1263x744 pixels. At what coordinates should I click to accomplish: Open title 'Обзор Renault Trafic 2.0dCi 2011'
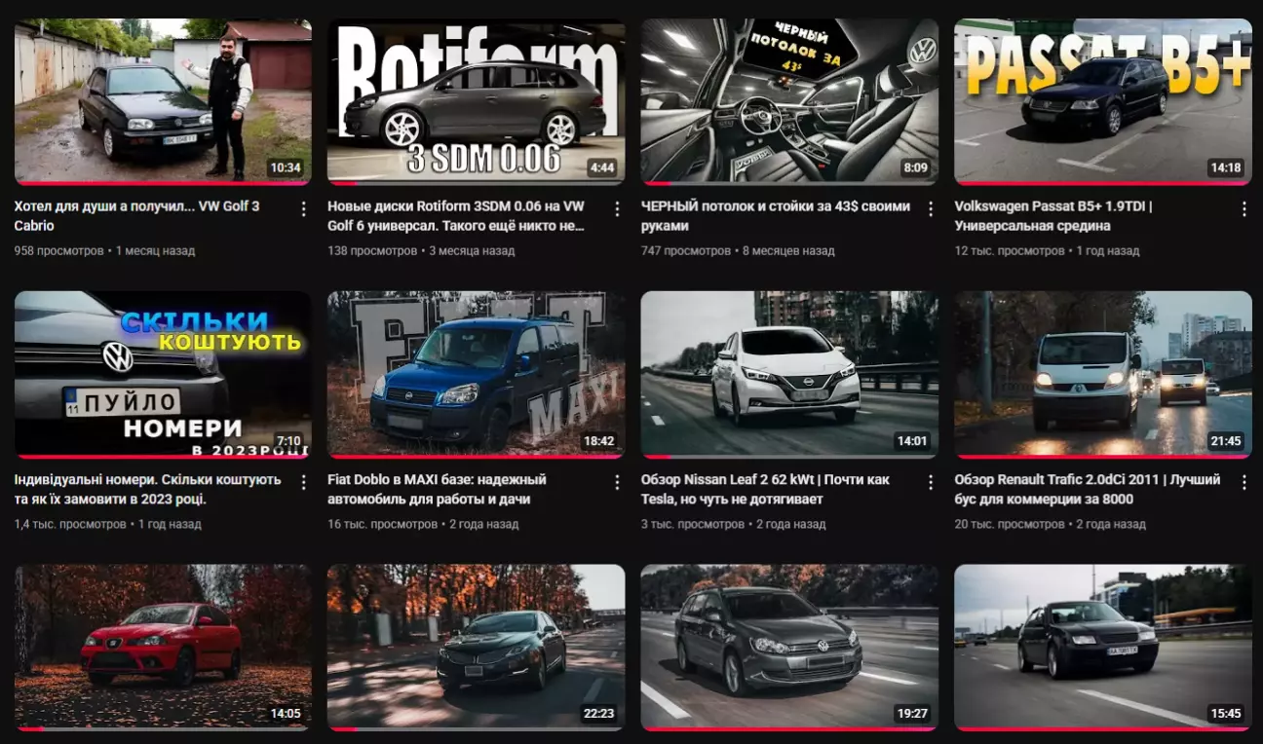coord(1088,490)
